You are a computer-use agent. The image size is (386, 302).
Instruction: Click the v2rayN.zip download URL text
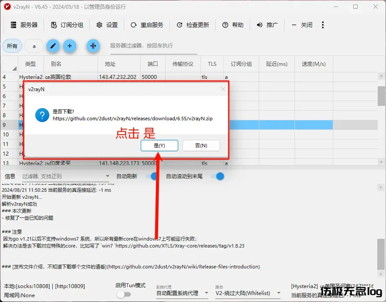coord(132,119)
